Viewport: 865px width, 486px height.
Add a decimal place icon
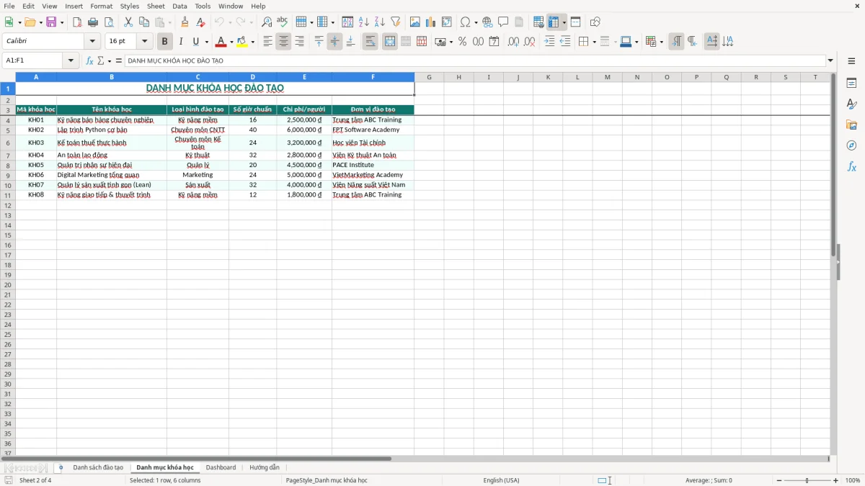point(513,42)
